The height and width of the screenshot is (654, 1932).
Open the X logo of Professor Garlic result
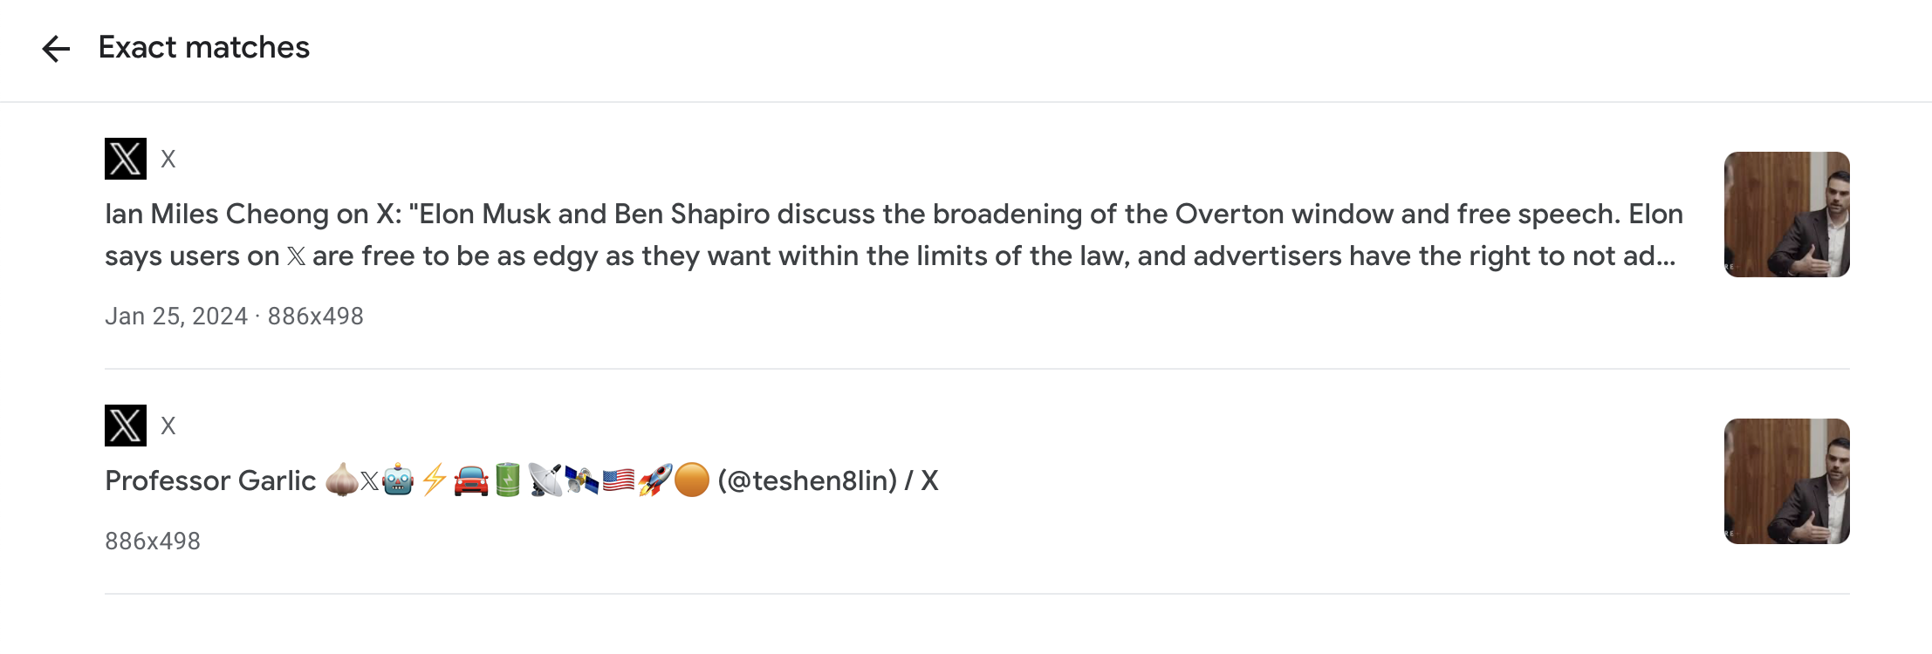pyautogui.click(x=126, y=426)
